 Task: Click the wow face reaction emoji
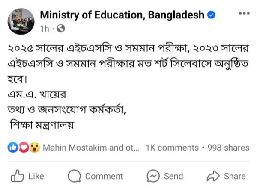pyautogui.click(x=35, y=148)
